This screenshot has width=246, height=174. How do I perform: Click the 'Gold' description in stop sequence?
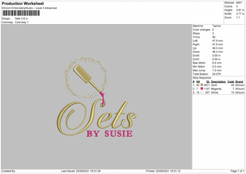point(214,85)
